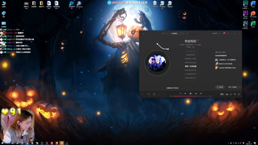Viewport: 258px width, 145px height.
Task: Download the current song
Action: 159,94
